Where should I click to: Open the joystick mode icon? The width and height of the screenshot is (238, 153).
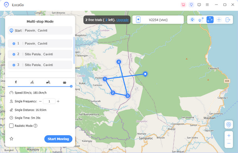coord(219,20)
